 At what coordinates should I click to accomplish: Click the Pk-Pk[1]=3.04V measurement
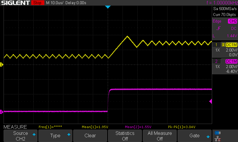pos(181,127)
